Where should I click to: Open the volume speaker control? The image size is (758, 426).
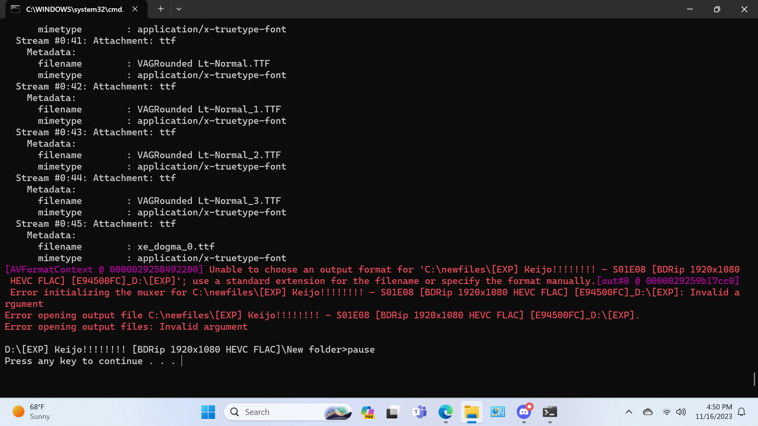681,412
